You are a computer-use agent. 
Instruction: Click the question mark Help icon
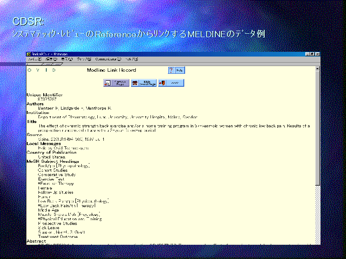171,70
